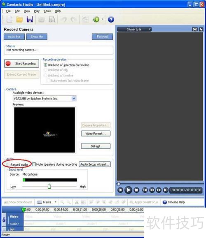This screenshot has height=238, width=206.
Task: Click the microphone input level slider thumb
Action: 49,186
